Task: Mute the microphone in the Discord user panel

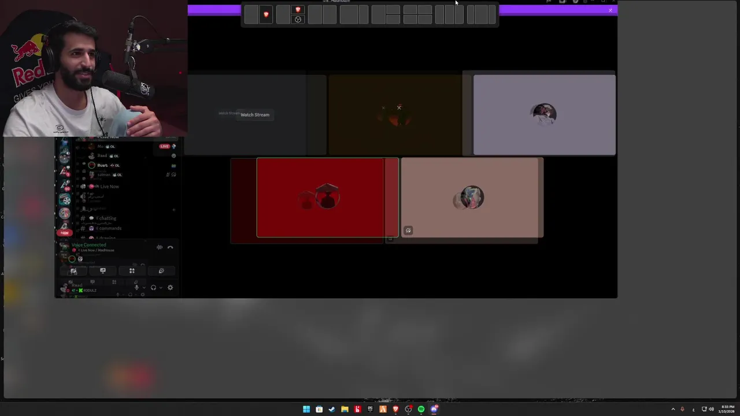Action: point(136,288)
